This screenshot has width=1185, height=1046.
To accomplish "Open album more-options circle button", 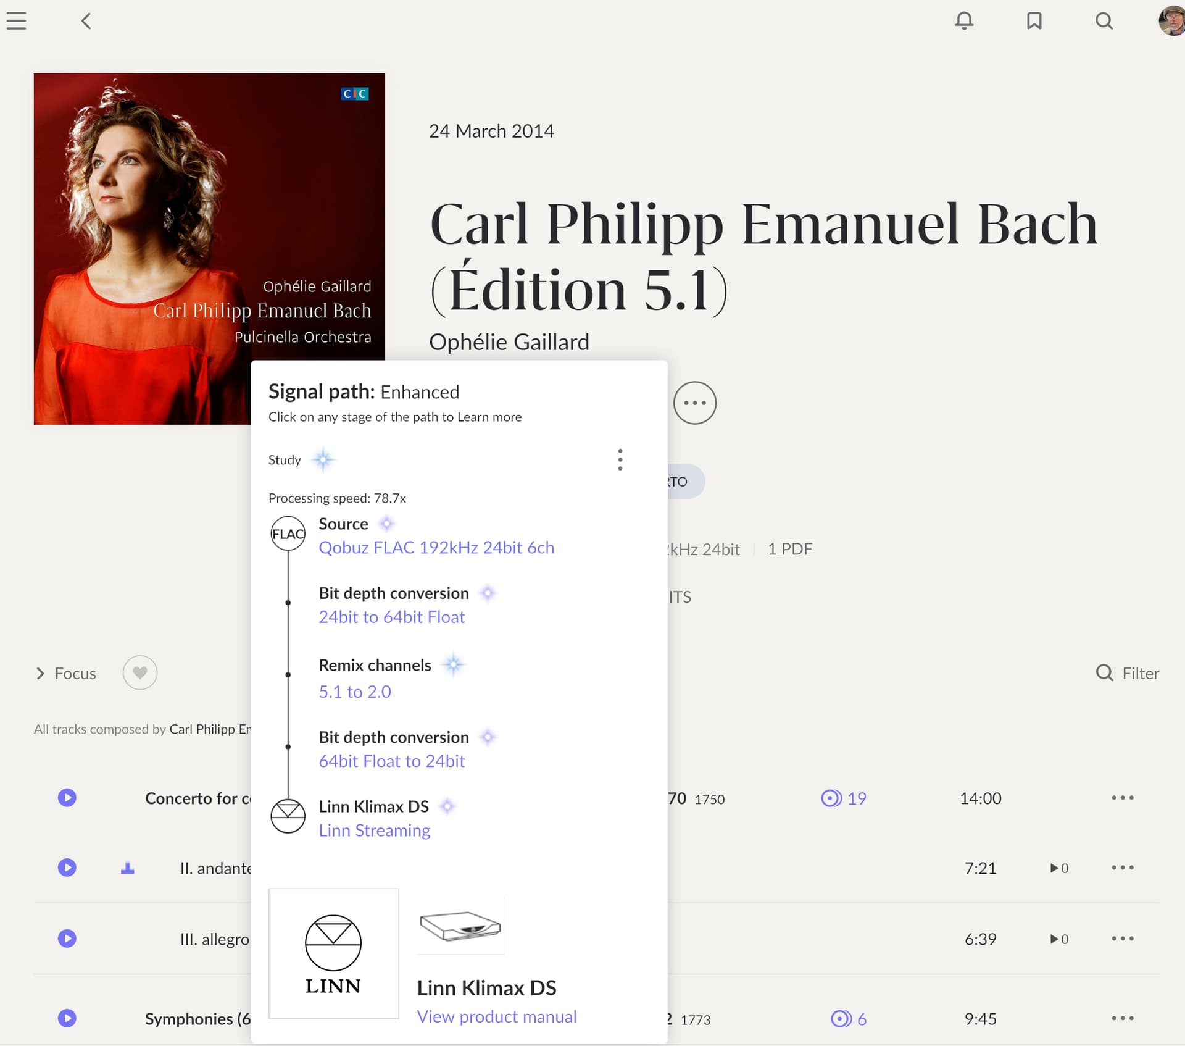I will (694, 403).
